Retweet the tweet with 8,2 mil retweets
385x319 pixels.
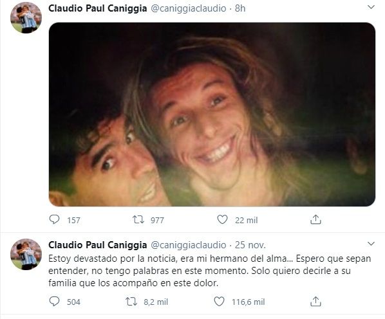coord(131,302)
